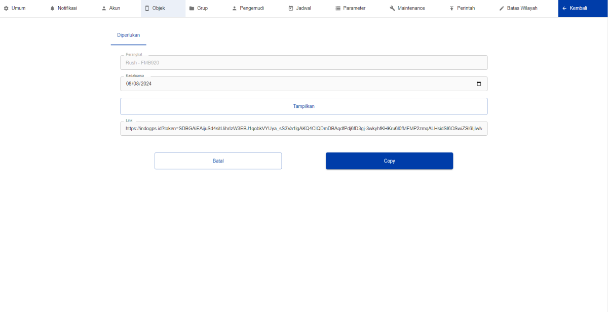Click the calendar icon beside Jadwal
The image size is (608, 312).
click(x=291, y=9)
